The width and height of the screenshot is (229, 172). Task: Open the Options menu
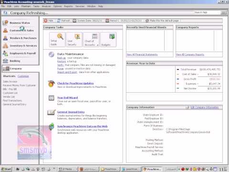click(x=57, y=6)
